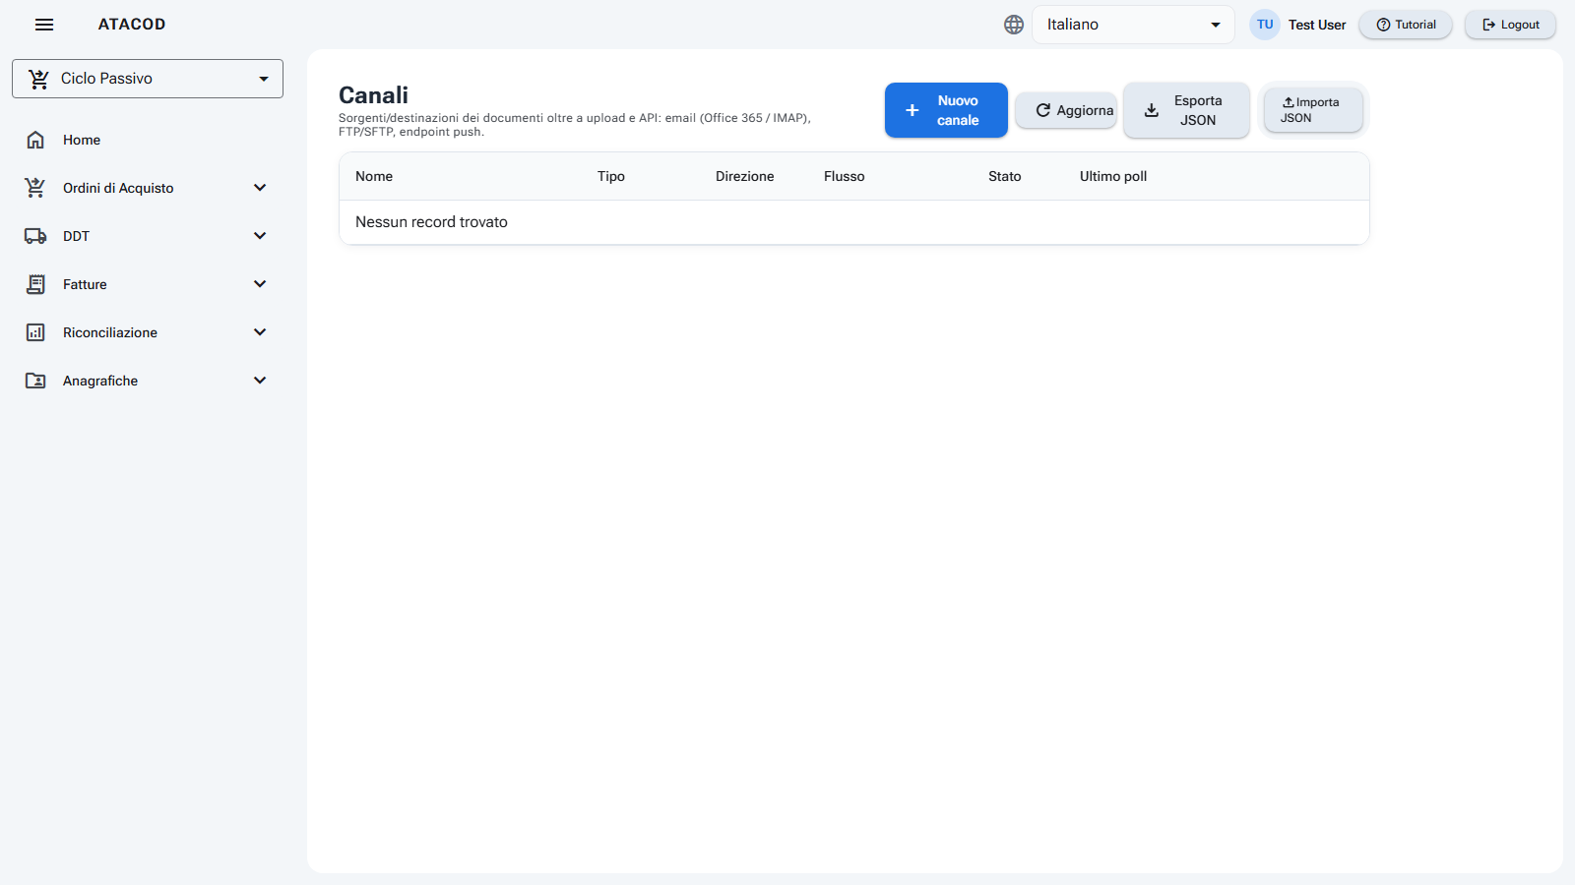The image size is (1575, 885).
Task: Click the DDT truck icon
Action: [35, 236]
